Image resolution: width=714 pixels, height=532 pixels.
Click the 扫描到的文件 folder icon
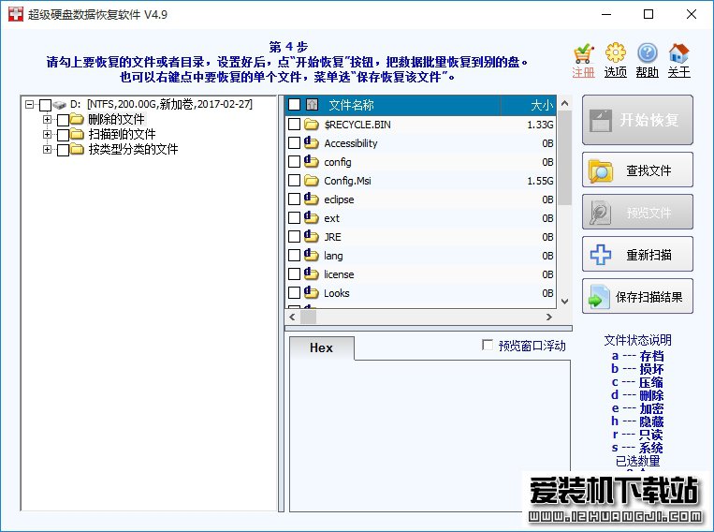click(77, 134)
